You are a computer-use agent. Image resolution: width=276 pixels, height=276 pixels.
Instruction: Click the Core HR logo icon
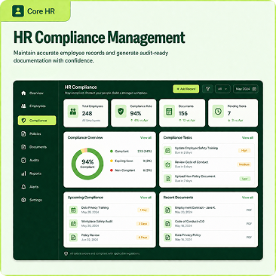[x=18, y=11]
